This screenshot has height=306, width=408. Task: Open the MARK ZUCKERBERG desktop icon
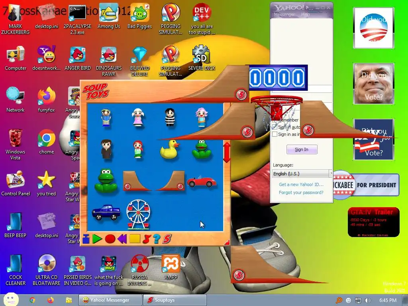pyautogui.click(x=16, y=19)
